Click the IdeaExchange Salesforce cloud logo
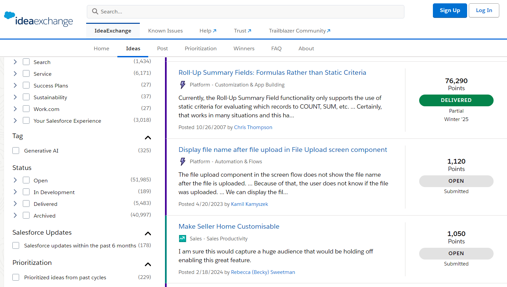The height and width of the screenshot is (287, 507). tap(39, 19)
